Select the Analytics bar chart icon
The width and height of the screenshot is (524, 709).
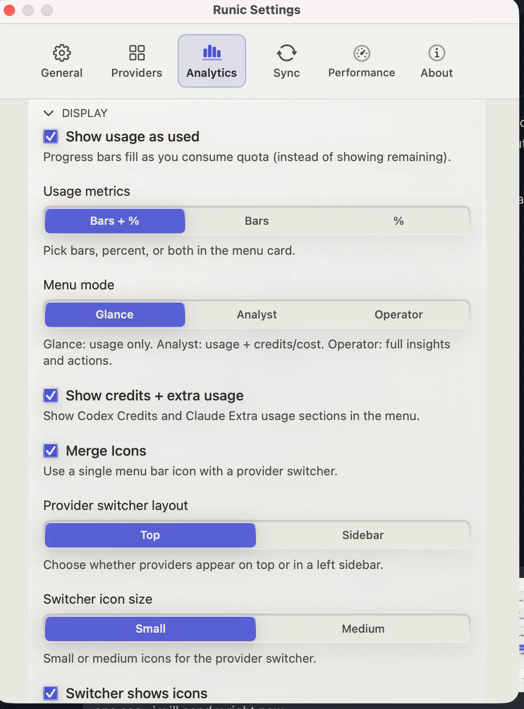pos(212,52)
